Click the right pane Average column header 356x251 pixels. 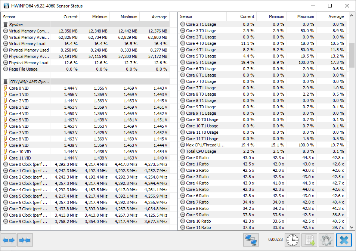pyautogui.click(x=331, y=16)
